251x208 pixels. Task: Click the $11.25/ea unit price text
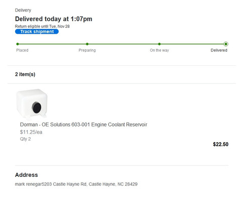pos(31,132)
